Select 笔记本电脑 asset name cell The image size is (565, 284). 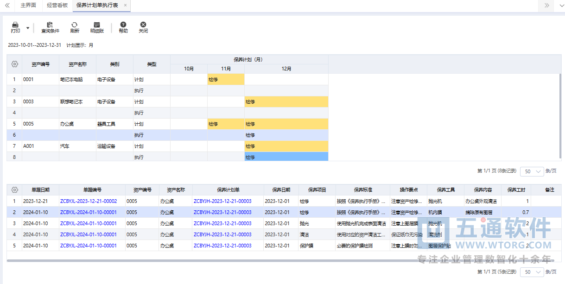78,79
